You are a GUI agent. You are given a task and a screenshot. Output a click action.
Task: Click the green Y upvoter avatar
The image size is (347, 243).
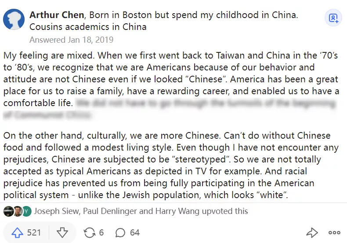point(26,211)
